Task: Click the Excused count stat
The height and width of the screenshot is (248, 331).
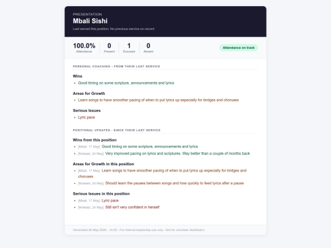Action: tap(129, 48)
